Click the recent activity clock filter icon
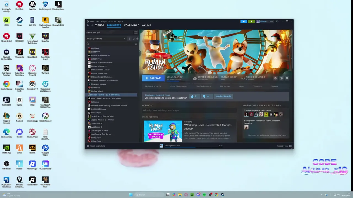The image size is (353, 198). [133, 38]
